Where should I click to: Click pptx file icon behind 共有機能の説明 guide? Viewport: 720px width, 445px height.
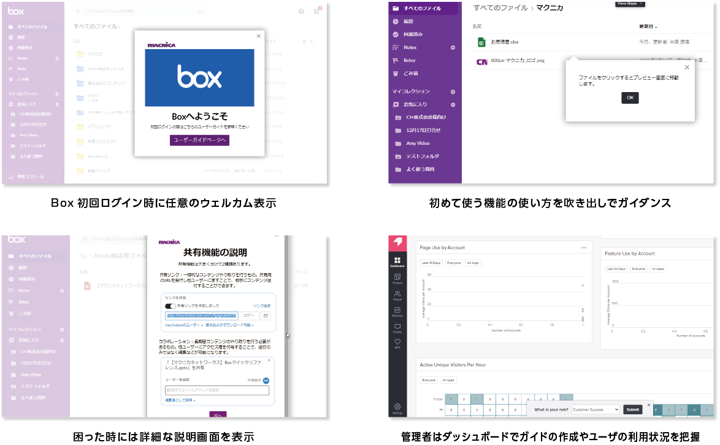click(x=87, y=286)
